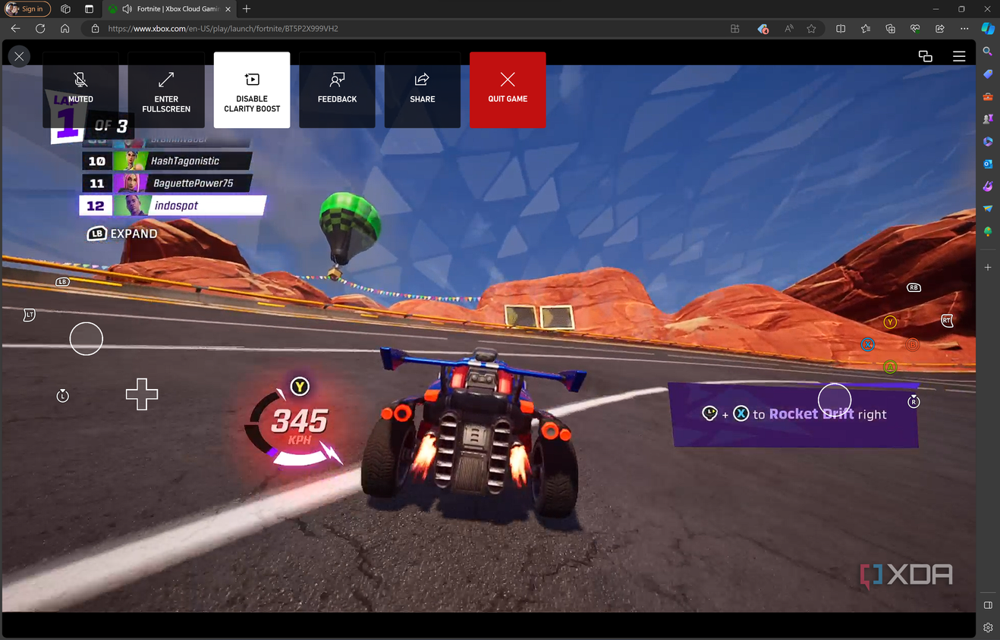This screenshot has height=640, width=1000.
Task: Tap the right stick click button
Action: [x=914, y=401]
